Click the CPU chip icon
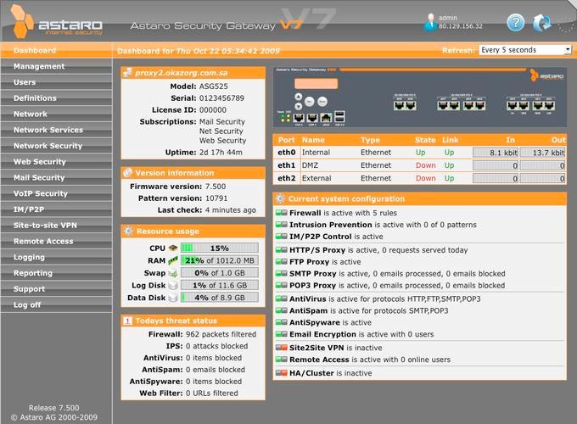The height and width of the screenshot is (424, 577). [173, 248]
